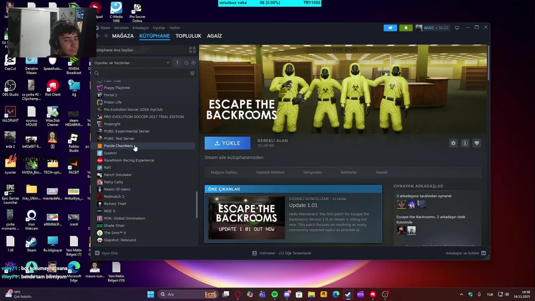Show game info circle icon

[465, 143]
